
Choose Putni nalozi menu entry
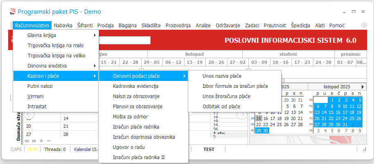[x=56, y=86]
